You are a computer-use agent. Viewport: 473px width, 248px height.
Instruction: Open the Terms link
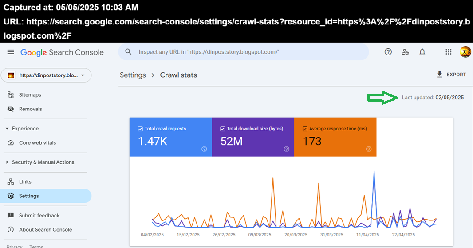36,246
